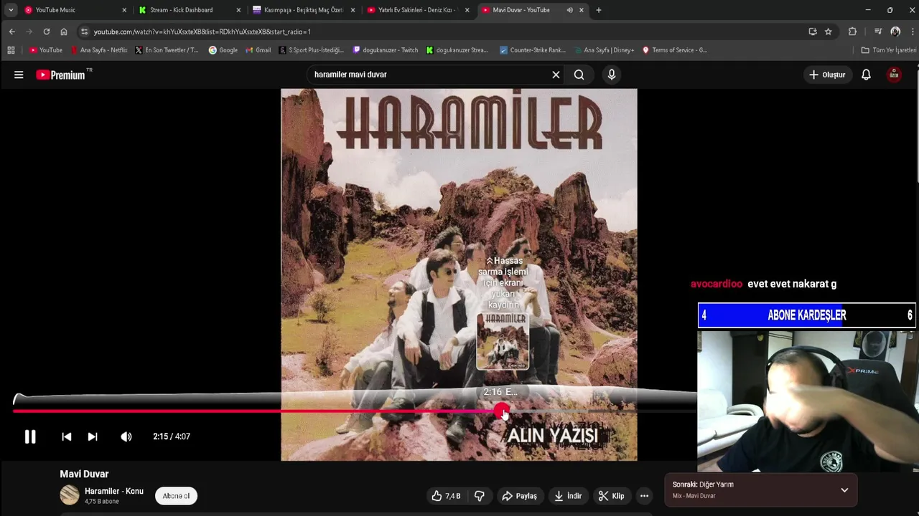The height and width of the screenshot is (516, 919).
Task: Start voice search with microphone icon
Action: (x=612, y=75)
